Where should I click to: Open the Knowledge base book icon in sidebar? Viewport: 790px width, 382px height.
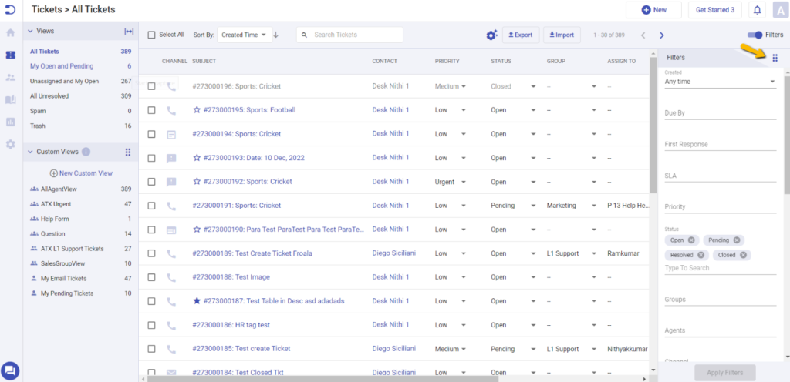(x=11, y=99)
